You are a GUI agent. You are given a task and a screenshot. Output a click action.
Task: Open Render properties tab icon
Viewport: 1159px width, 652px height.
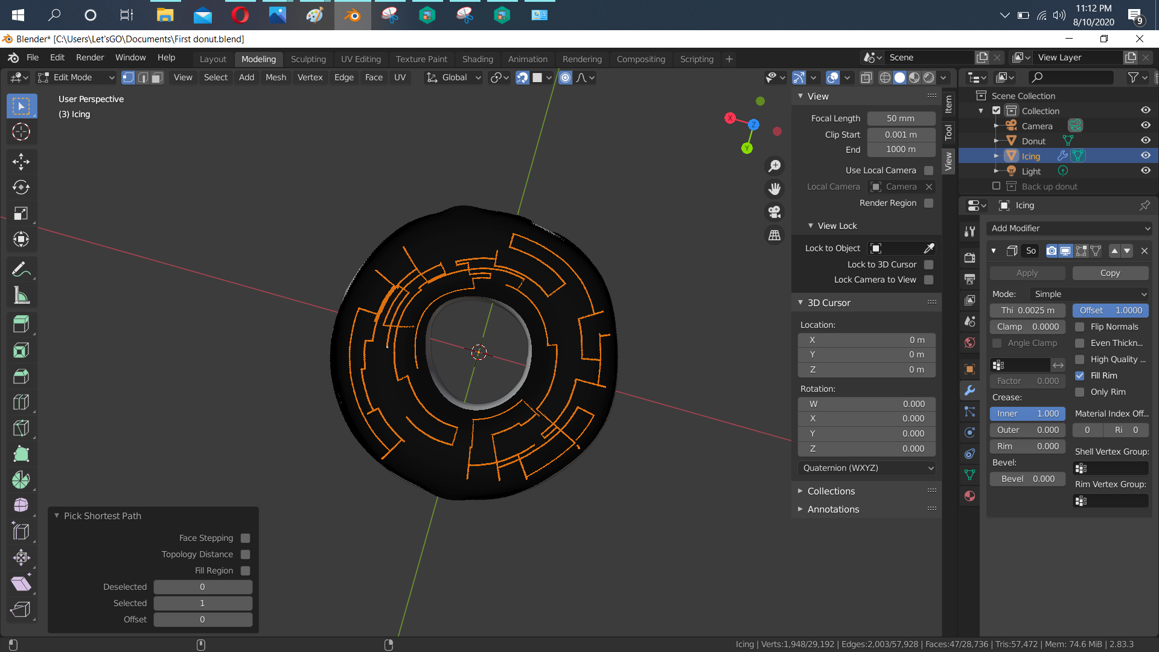tap(970, 258)
